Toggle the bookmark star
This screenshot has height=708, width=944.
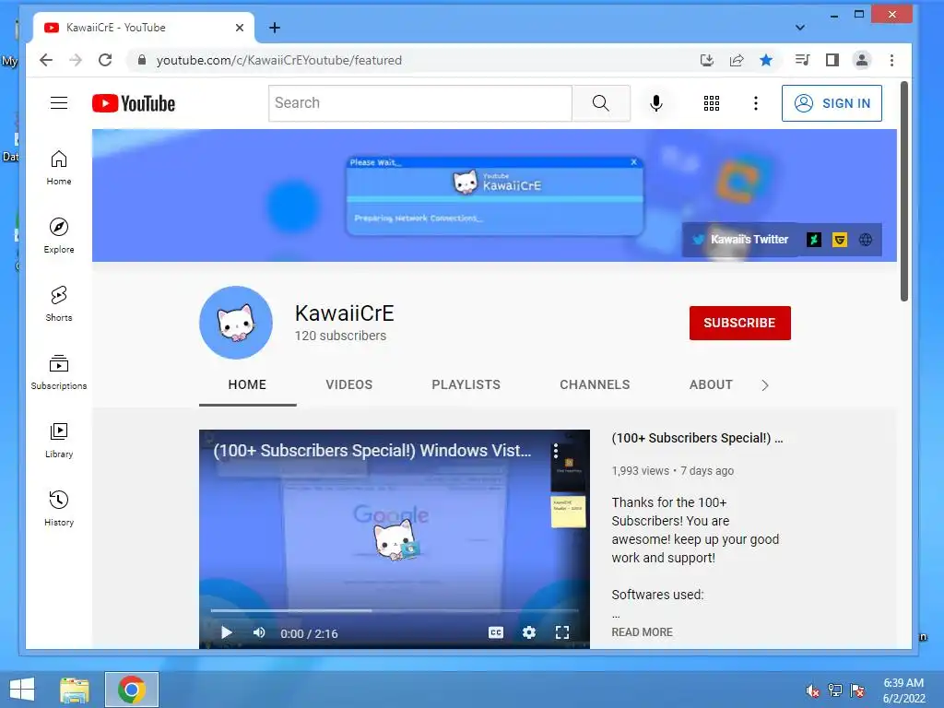tap(766, 60)
